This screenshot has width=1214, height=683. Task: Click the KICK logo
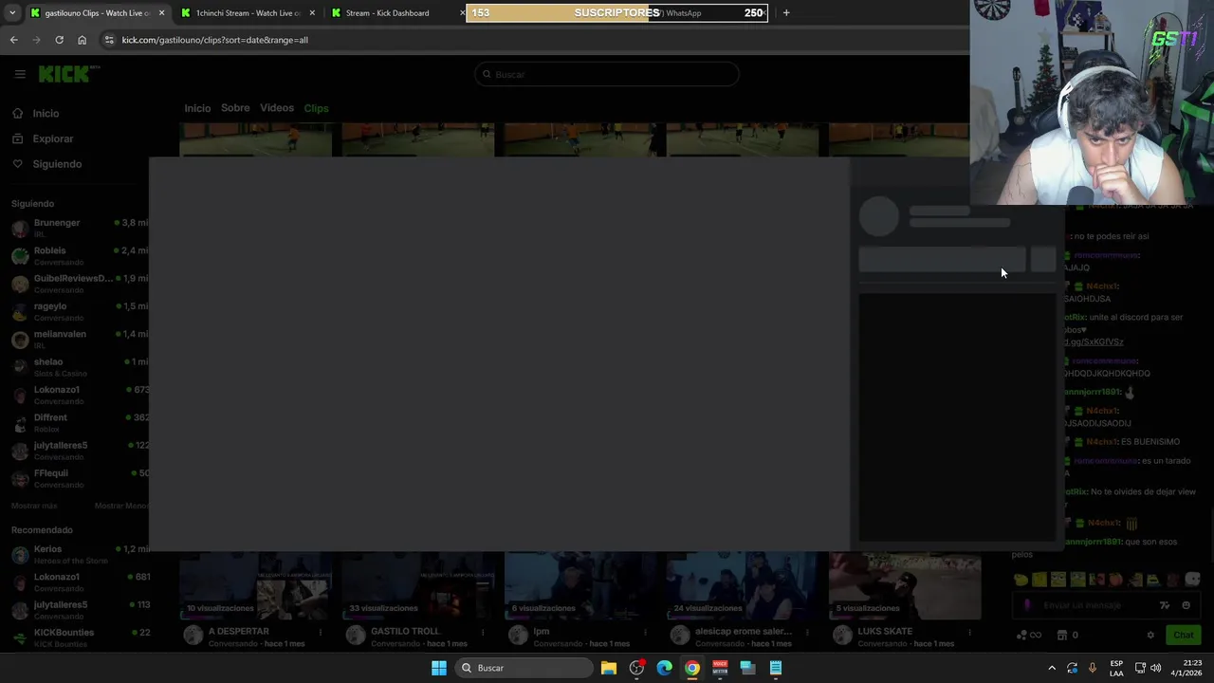(x=68, y=74)
